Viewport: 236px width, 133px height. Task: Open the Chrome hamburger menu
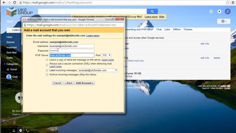tap(233, 3)
